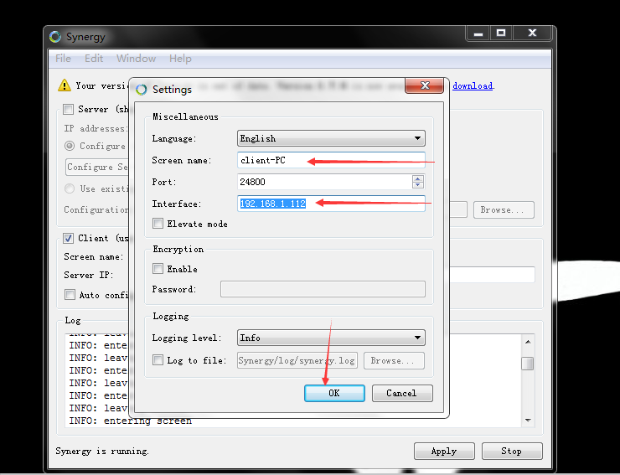Click 'Synergy is running.' status text
Viewport: 620px width, 475px height.
click(102, 451)
